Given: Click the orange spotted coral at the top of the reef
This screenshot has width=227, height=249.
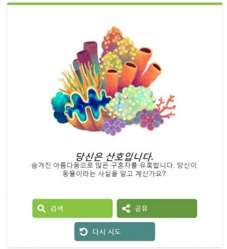Looking at the screenshot, I should (113, 40).
